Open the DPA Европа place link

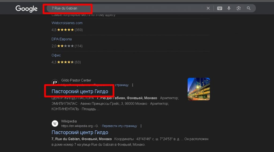pos(62,39)
